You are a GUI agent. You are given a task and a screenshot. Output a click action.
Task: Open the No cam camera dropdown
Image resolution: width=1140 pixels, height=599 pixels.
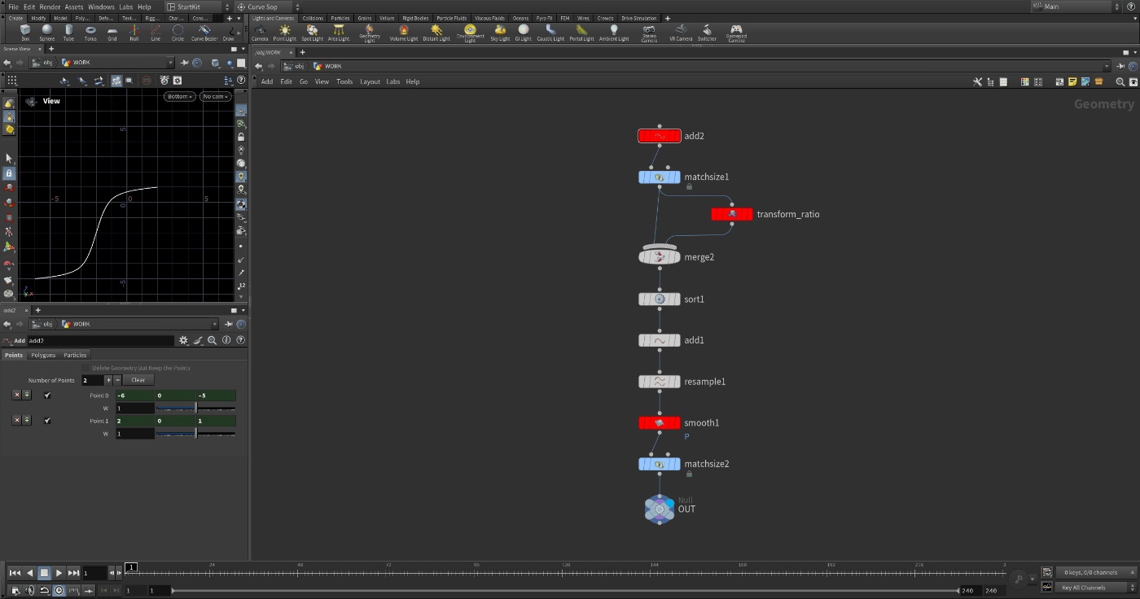(215, 96)
